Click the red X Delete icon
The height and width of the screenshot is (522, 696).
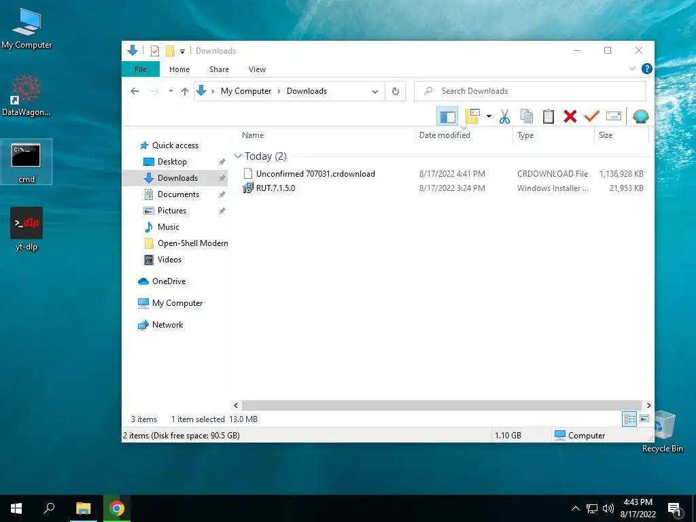tap(570, 117)
